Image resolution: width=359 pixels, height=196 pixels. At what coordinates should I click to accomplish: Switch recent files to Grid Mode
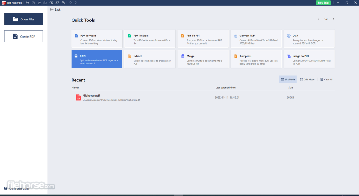point(307,80)
